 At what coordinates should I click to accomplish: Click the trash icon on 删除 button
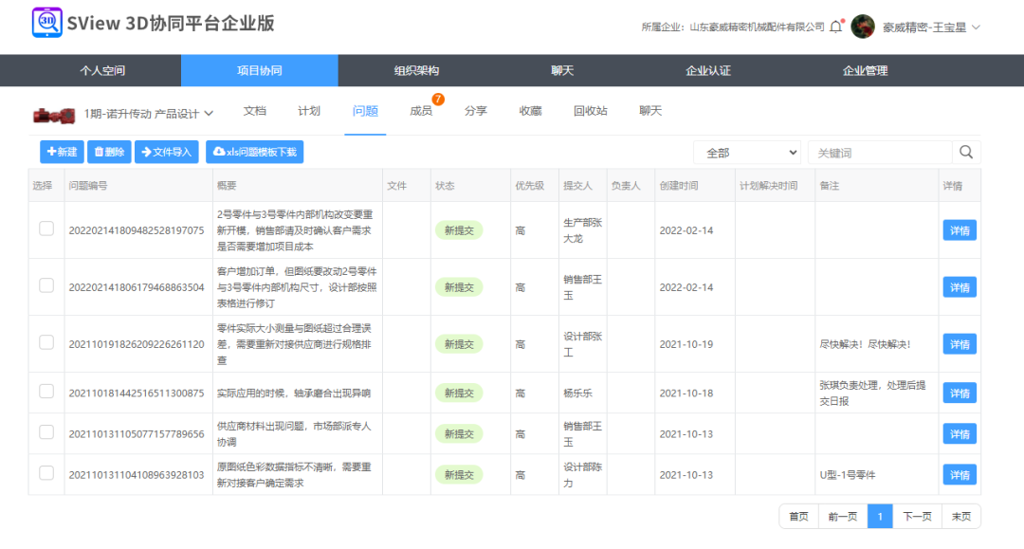(98, 152)
